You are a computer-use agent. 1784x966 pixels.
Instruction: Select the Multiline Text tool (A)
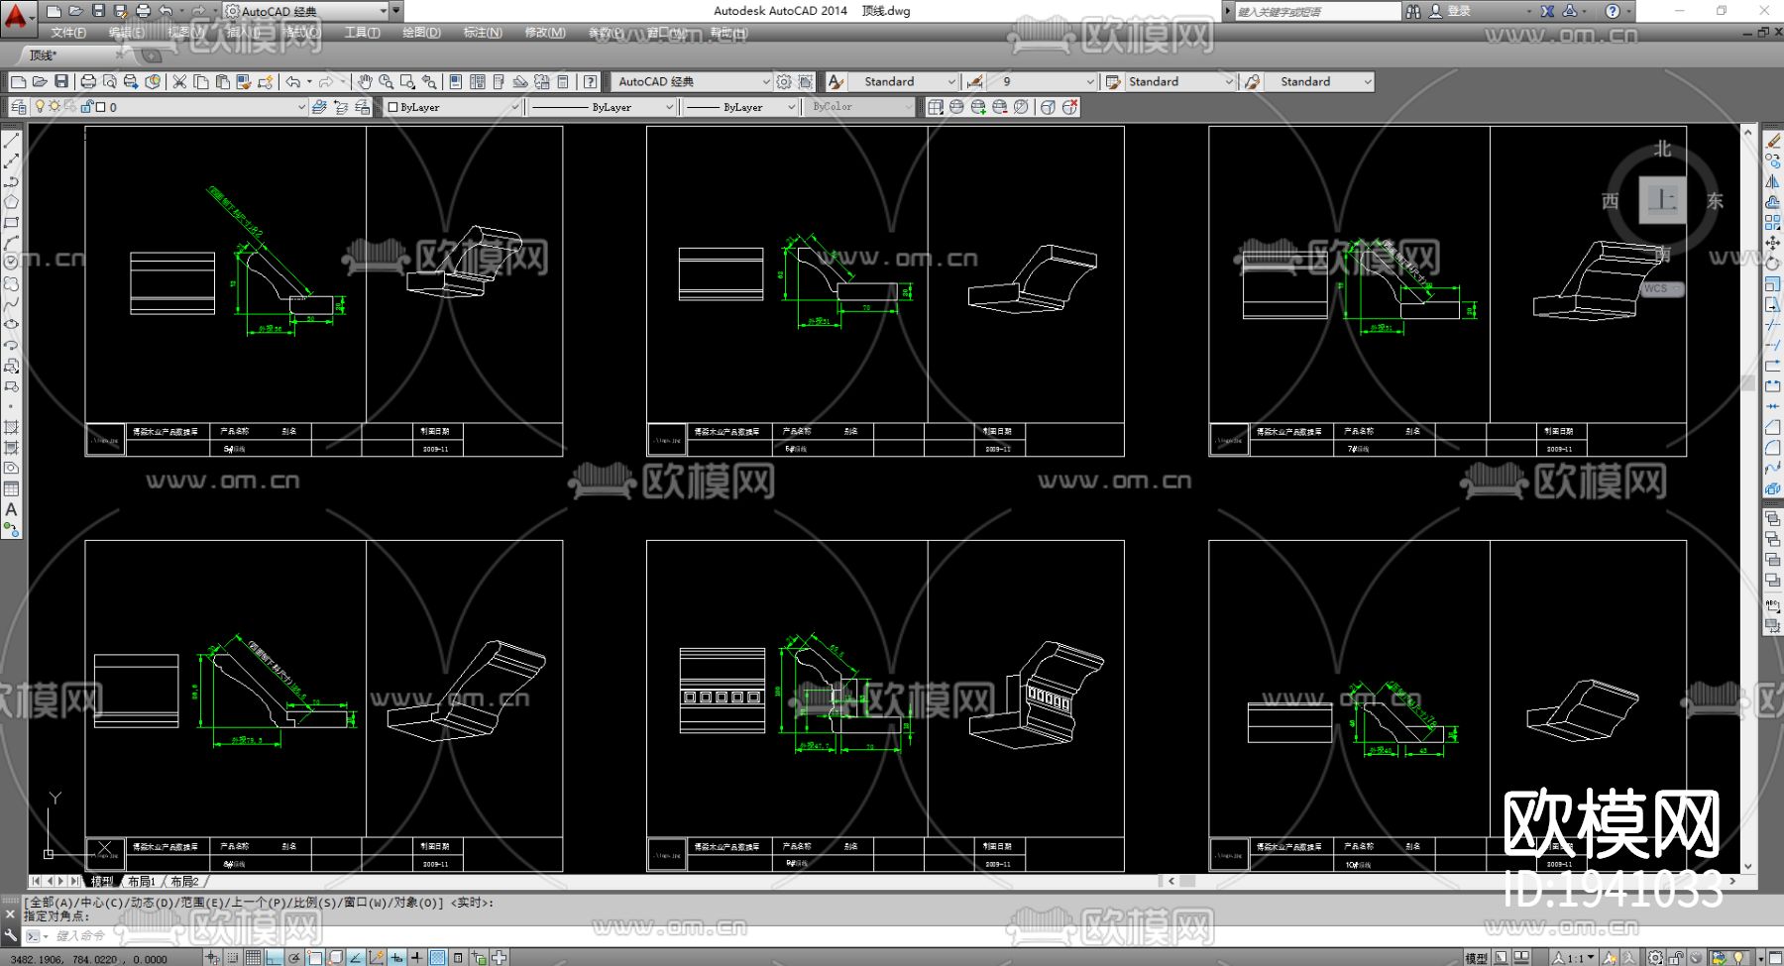click(12, 509)
